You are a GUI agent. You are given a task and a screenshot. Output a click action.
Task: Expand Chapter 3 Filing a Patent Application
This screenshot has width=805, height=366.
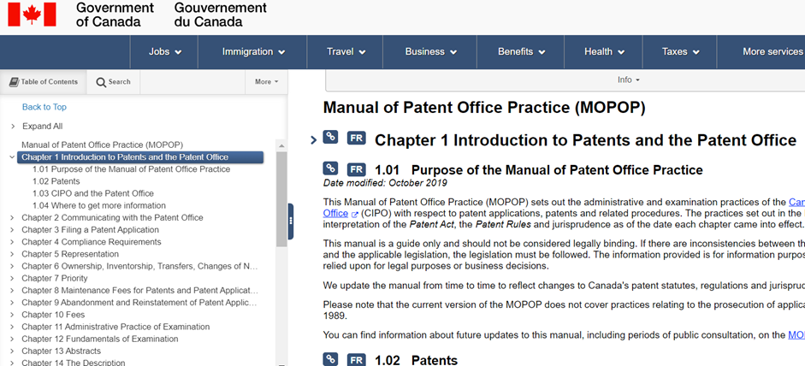[12, 230]
